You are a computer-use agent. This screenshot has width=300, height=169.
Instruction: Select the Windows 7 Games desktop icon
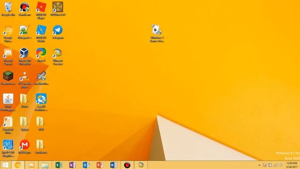pyautogui.click(x=157, y=33)
